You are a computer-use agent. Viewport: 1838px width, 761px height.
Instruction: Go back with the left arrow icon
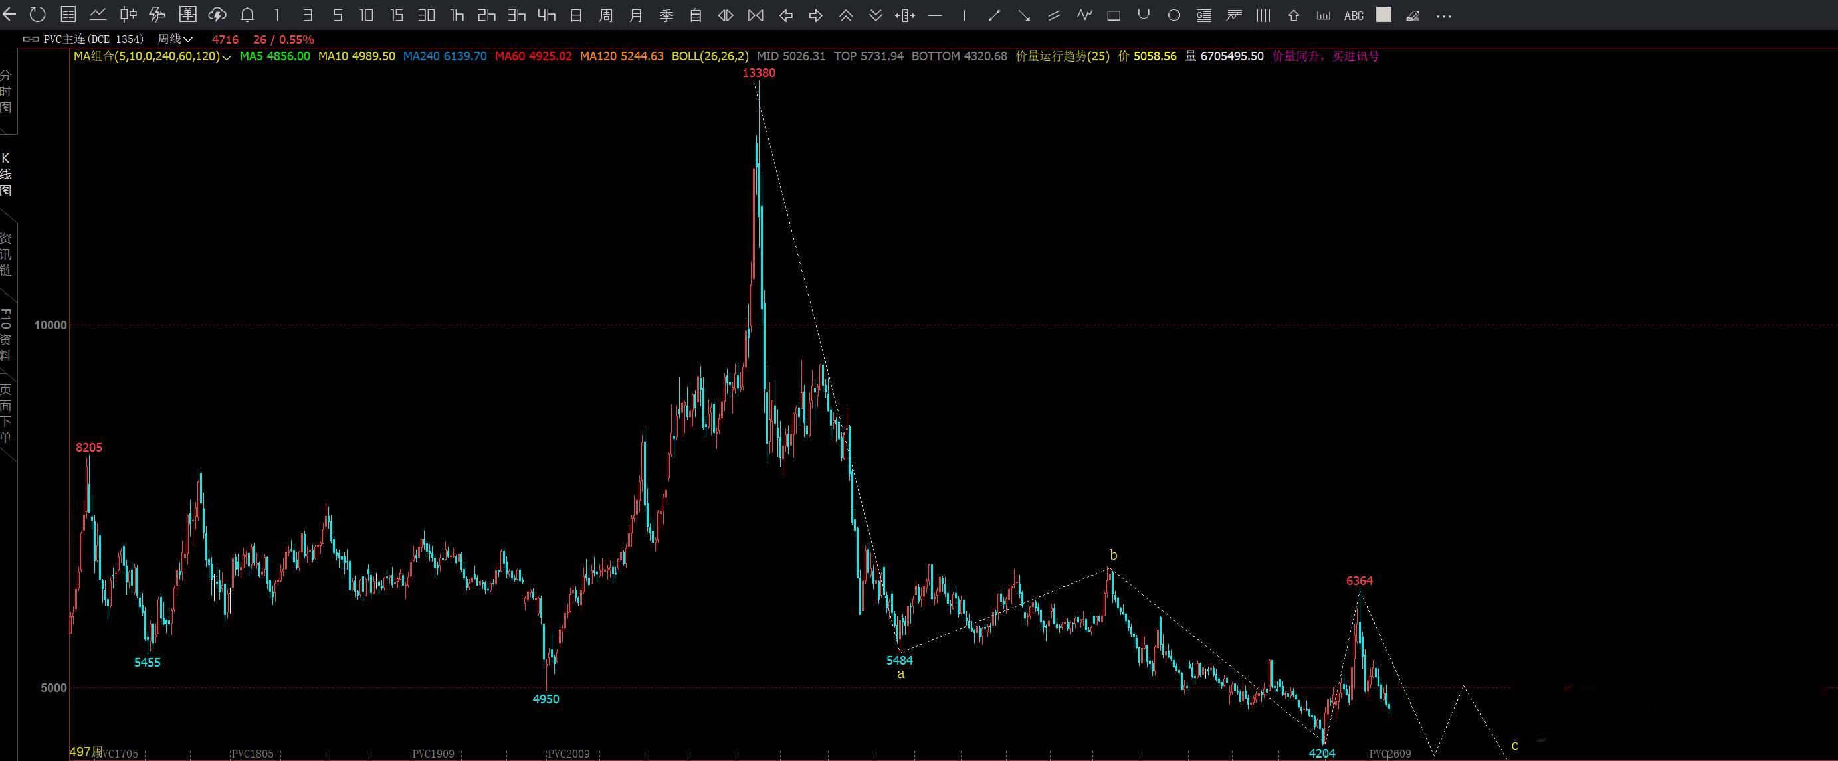tap(9, 15)
